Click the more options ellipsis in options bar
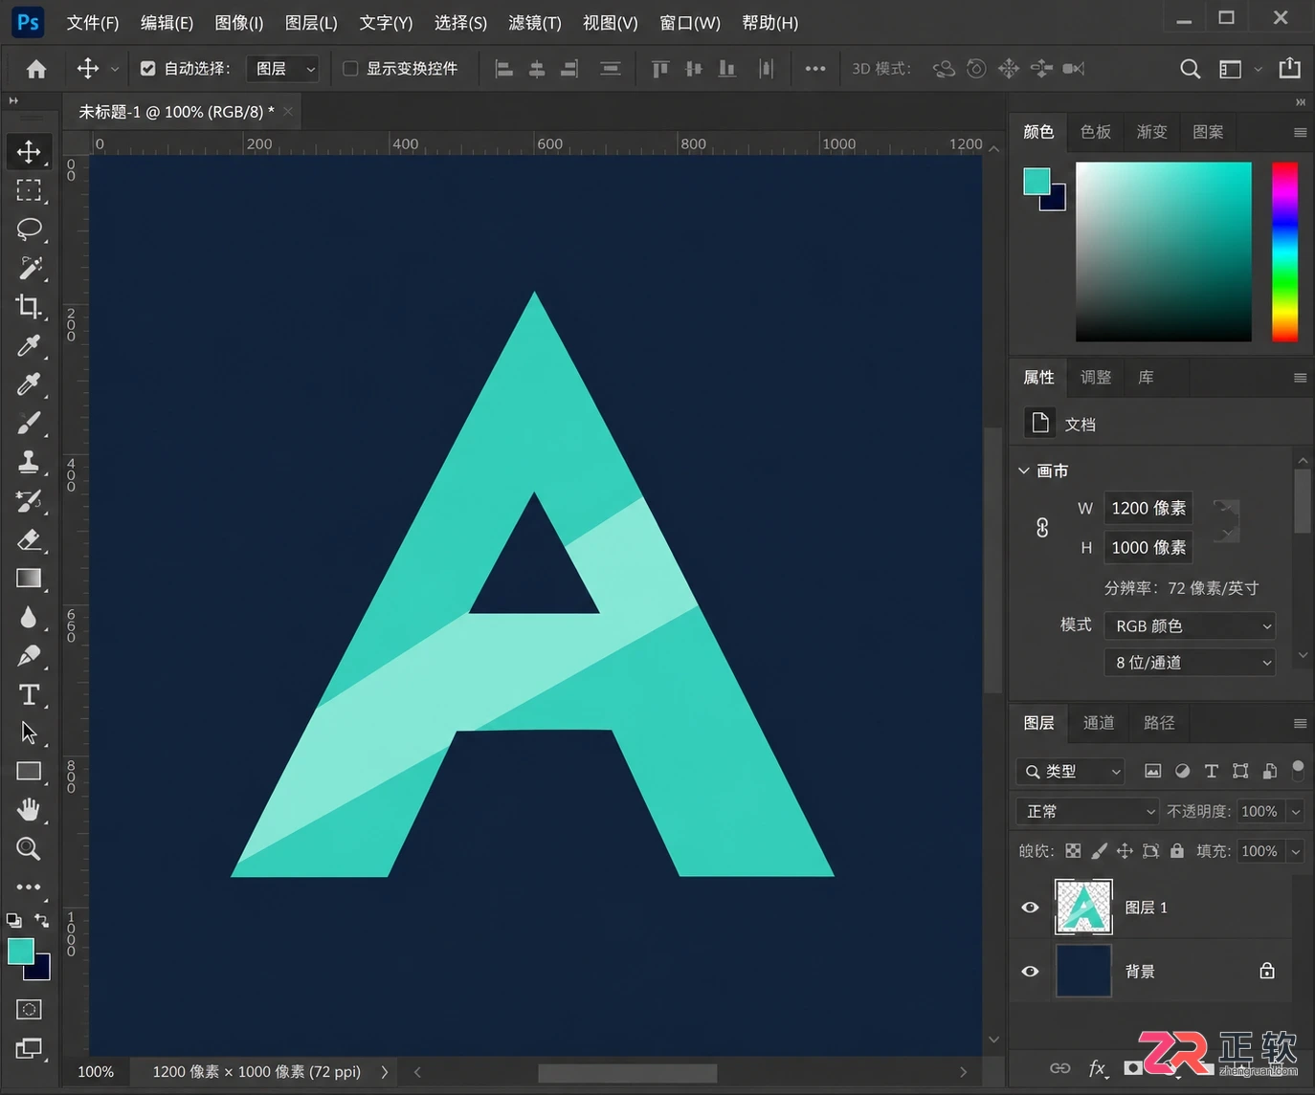Viewport: 1315px width, 1095px height. (x=815, y=69)
